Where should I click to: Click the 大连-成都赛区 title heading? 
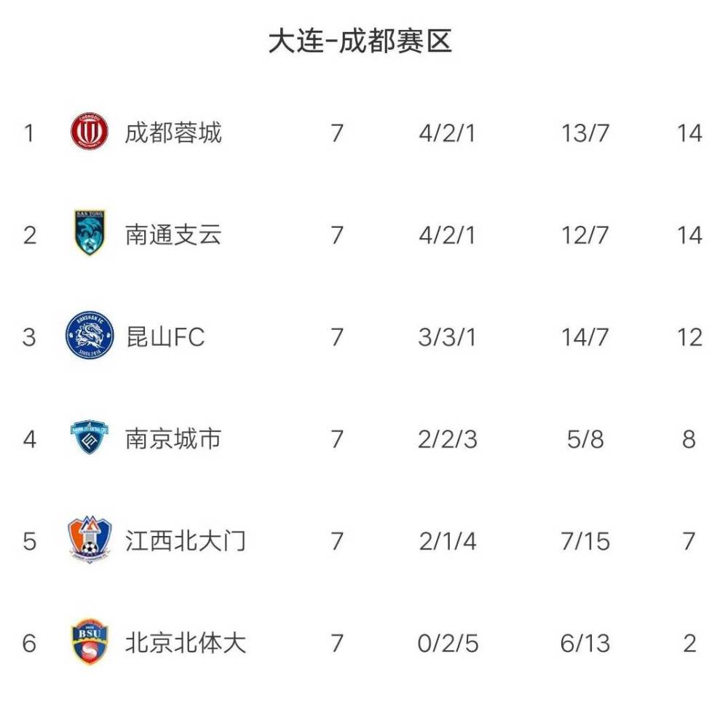pyautogui.click(x=360, y=41)
